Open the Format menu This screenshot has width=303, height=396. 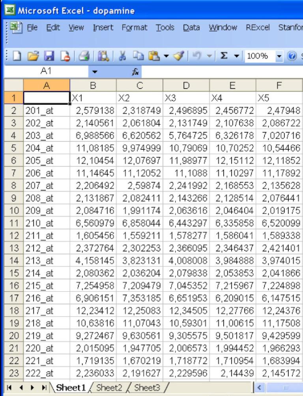click(x=134, y=28)
